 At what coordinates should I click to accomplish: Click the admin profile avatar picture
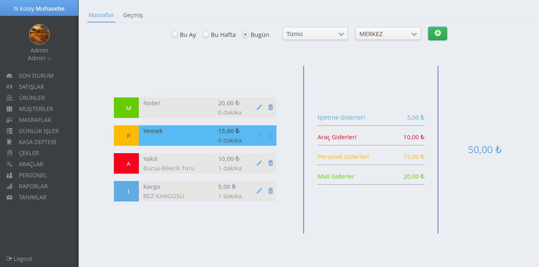coord(39,34)
